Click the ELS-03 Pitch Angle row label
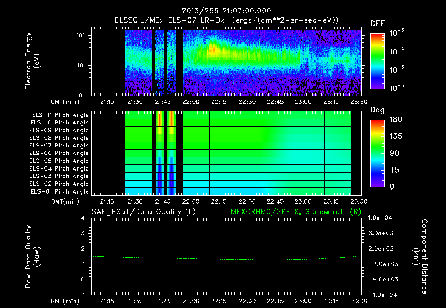Screen dimensions: 446x308 pos(59,177)
